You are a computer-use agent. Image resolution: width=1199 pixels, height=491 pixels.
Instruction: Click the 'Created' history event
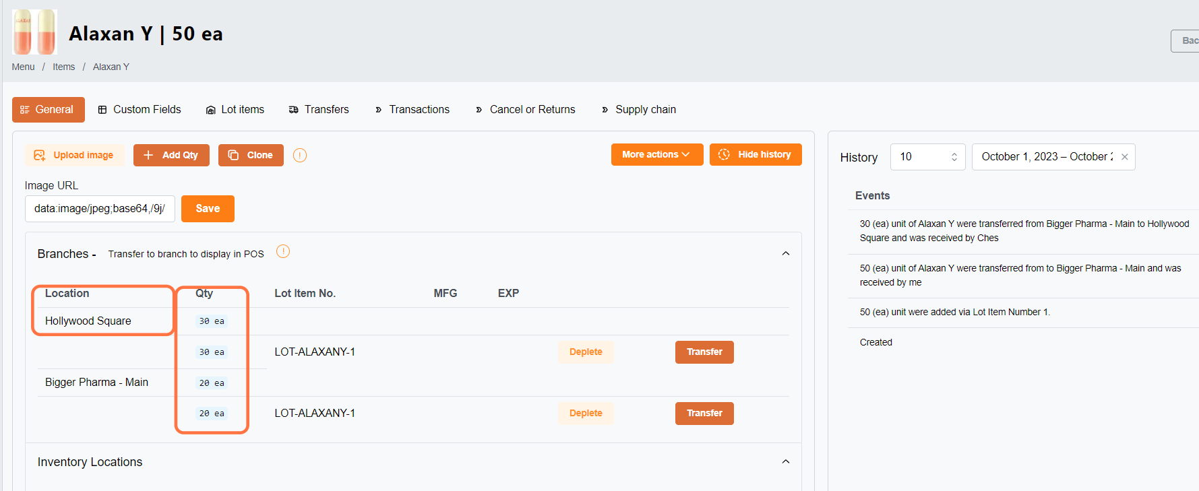[876, 342]
